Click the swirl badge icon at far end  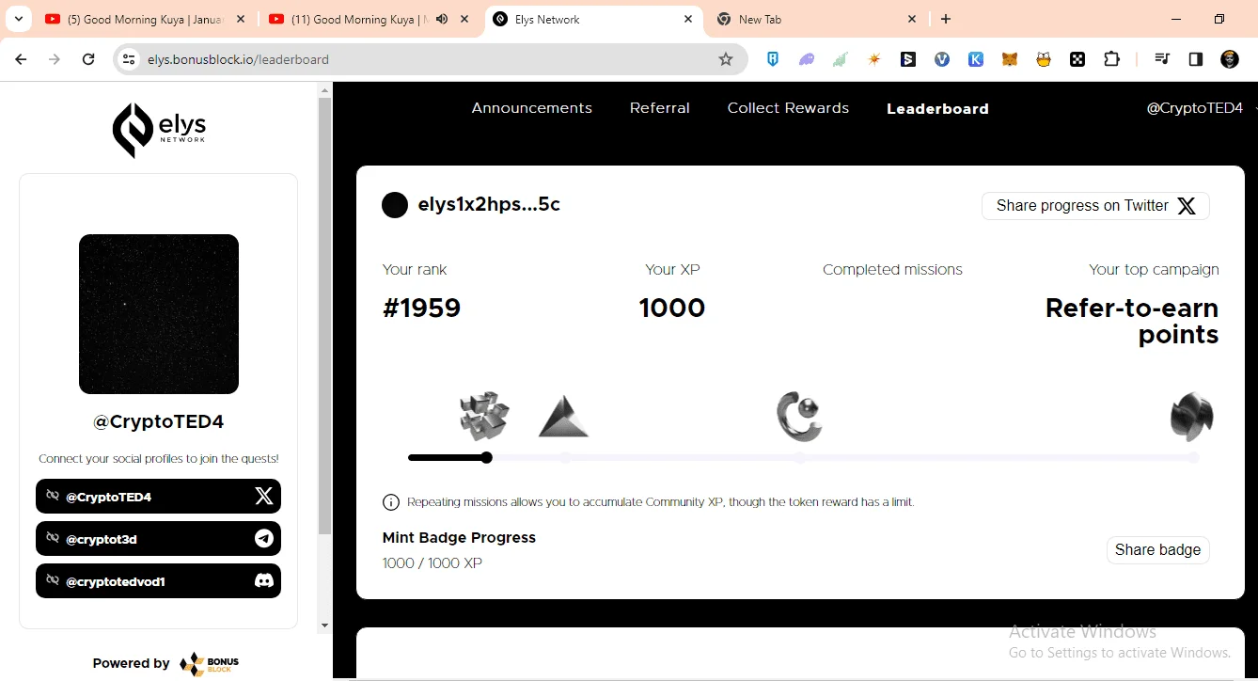coord(1192,417)
